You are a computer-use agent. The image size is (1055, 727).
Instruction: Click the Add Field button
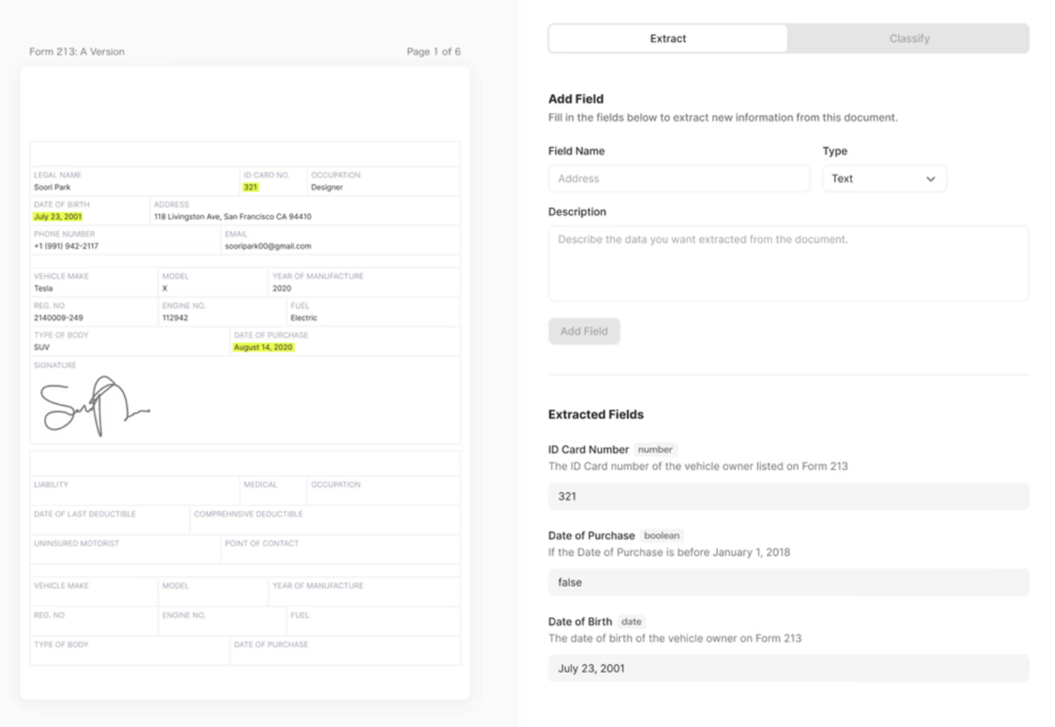click(x=584, y=331)
